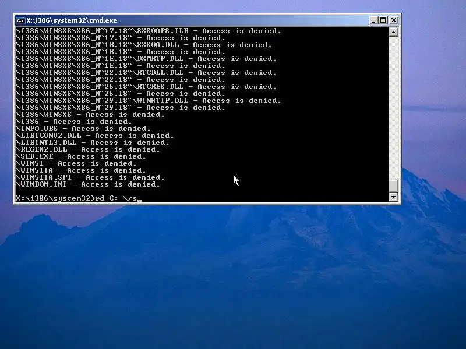Click the SXSOA.DLL access denied line
Screen dimensions: 466x349
pos(143,45)
